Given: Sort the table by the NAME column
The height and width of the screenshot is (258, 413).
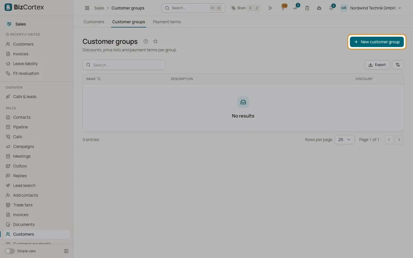Looking at the screenshot, I should pyautogui.click(x=93, y=79).
